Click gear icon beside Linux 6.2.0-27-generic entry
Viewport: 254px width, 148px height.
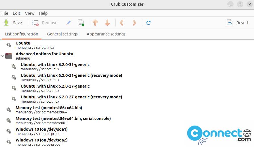tap(14, 88)
